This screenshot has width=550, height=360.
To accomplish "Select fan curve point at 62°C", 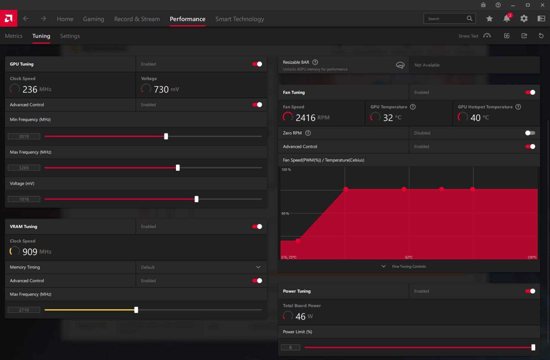I will click(x=404, y=189).
